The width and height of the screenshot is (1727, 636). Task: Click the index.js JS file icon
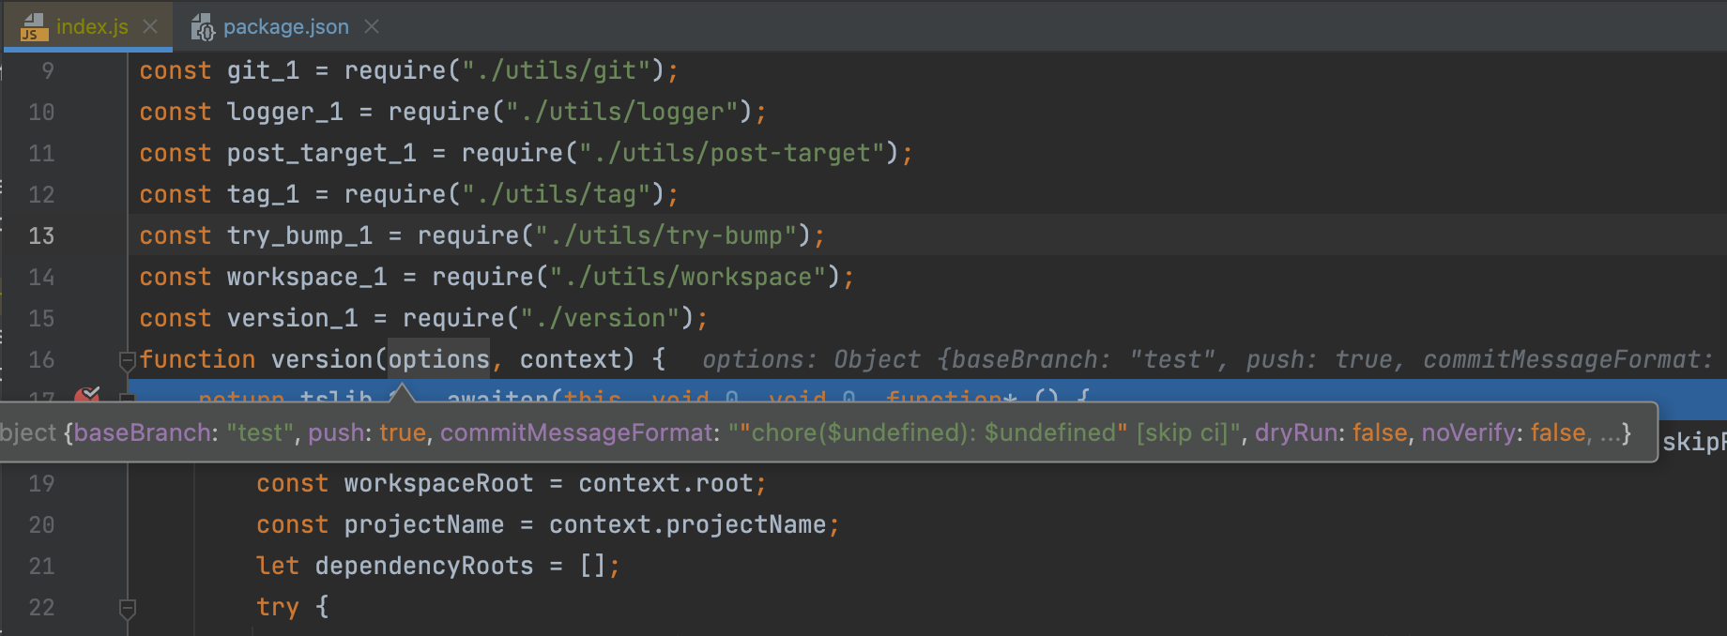[34, 27]
